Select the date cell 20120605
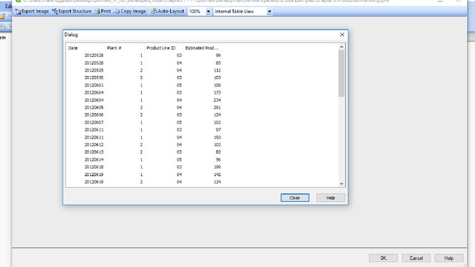The image size is (475, 267). [x=94, y=108]
